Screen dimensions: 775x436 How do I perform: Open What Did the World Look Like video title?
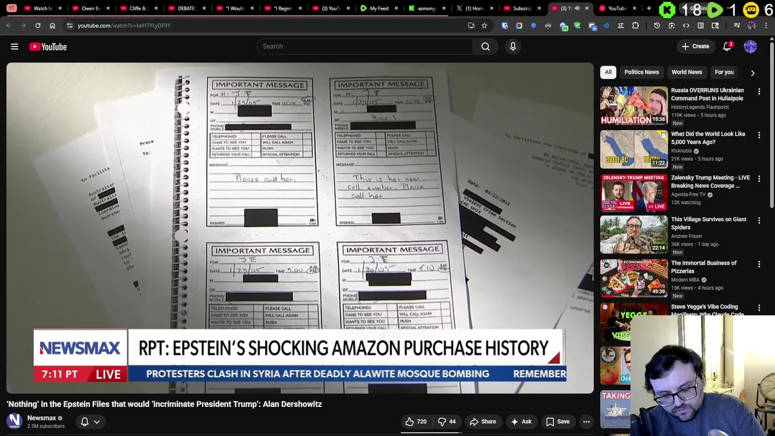708,138
